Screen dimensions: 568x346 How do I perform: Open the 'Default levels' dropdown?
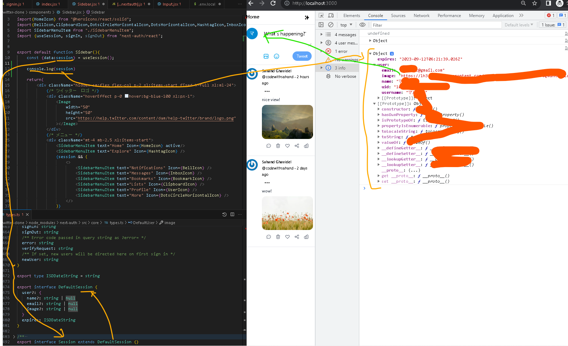point(519,25)
